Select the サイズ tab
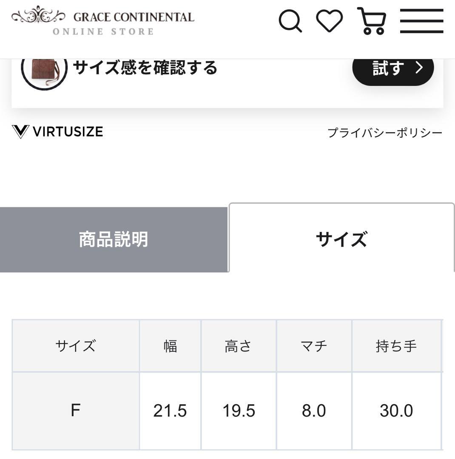 point(341,239)
